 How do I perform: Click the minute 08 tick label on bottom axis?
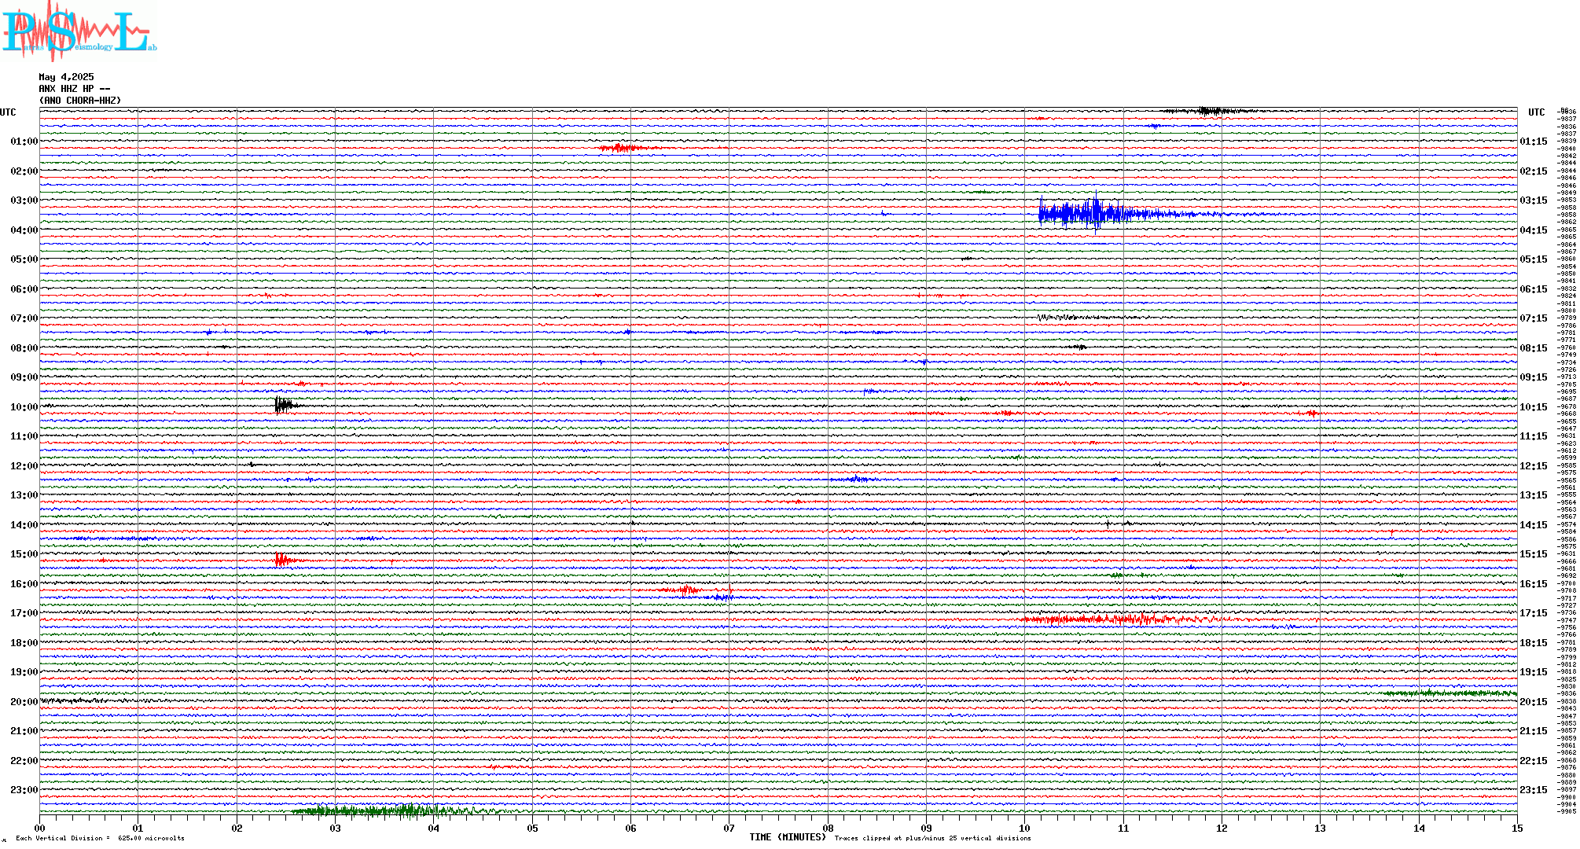(x=828, y=828)
